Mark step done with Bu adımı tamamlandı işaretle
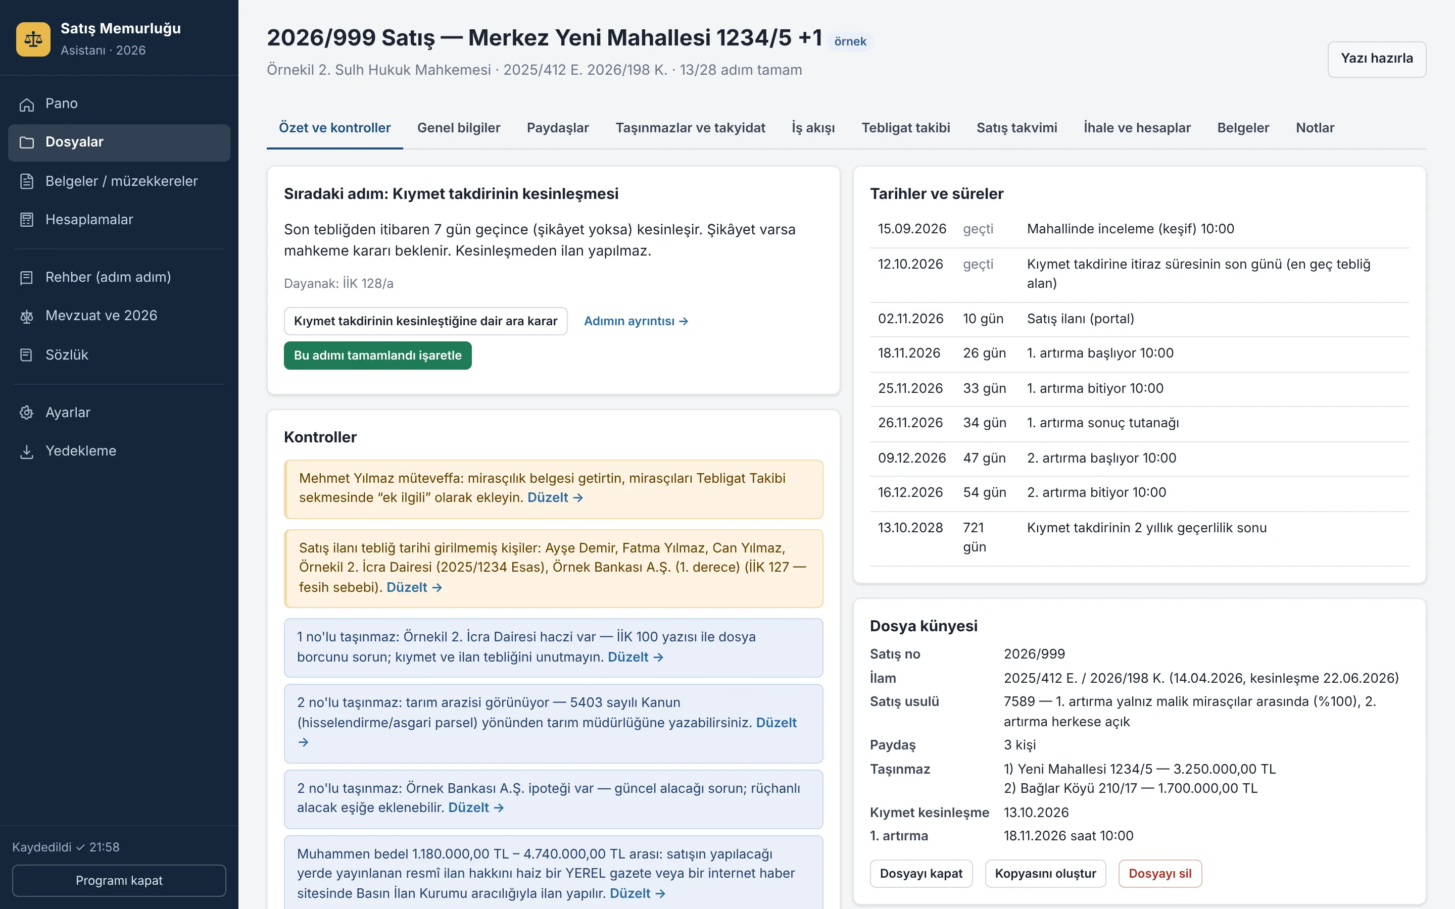 click(377, 356)
